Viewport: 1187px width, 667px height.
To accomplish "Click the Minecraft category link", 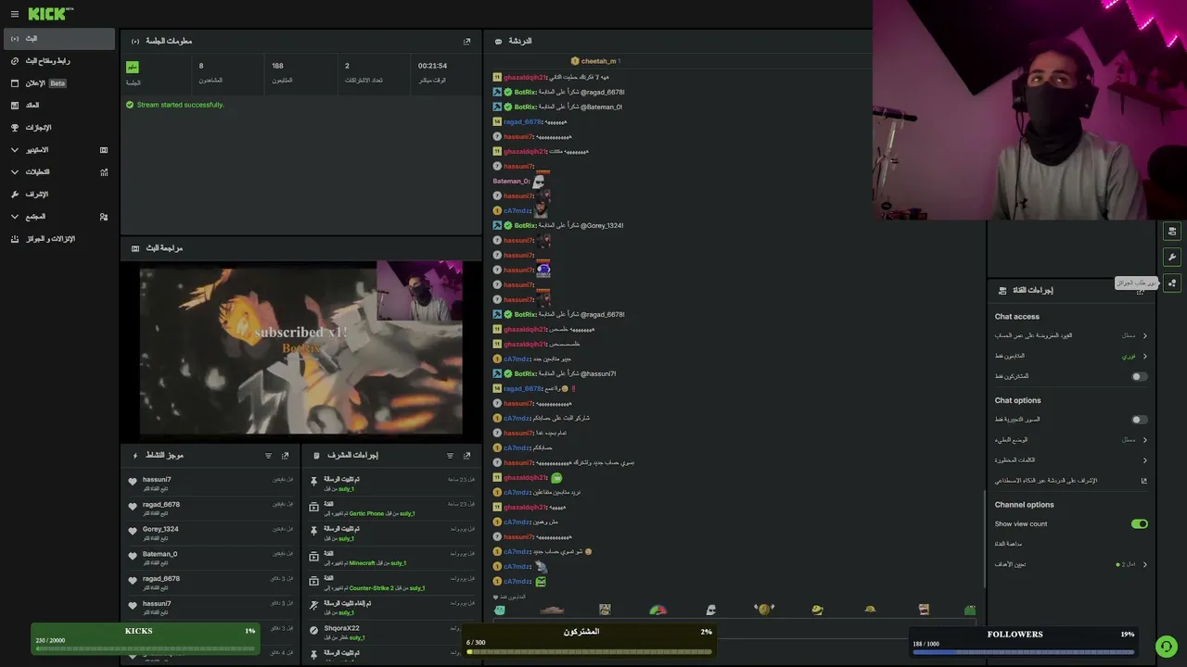I will (362, 563).
